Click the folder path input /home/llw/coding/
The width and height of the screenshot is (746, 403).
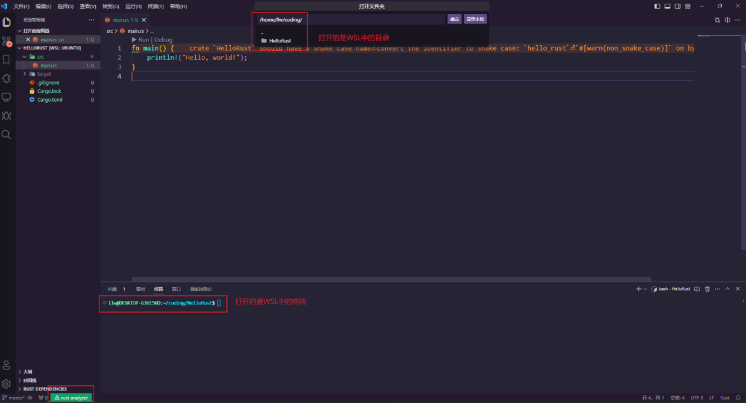351,19
